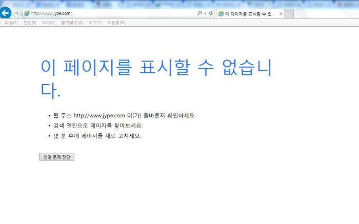Click the text 몇 분 후에 페이지를 새로 고치세요

97,136
